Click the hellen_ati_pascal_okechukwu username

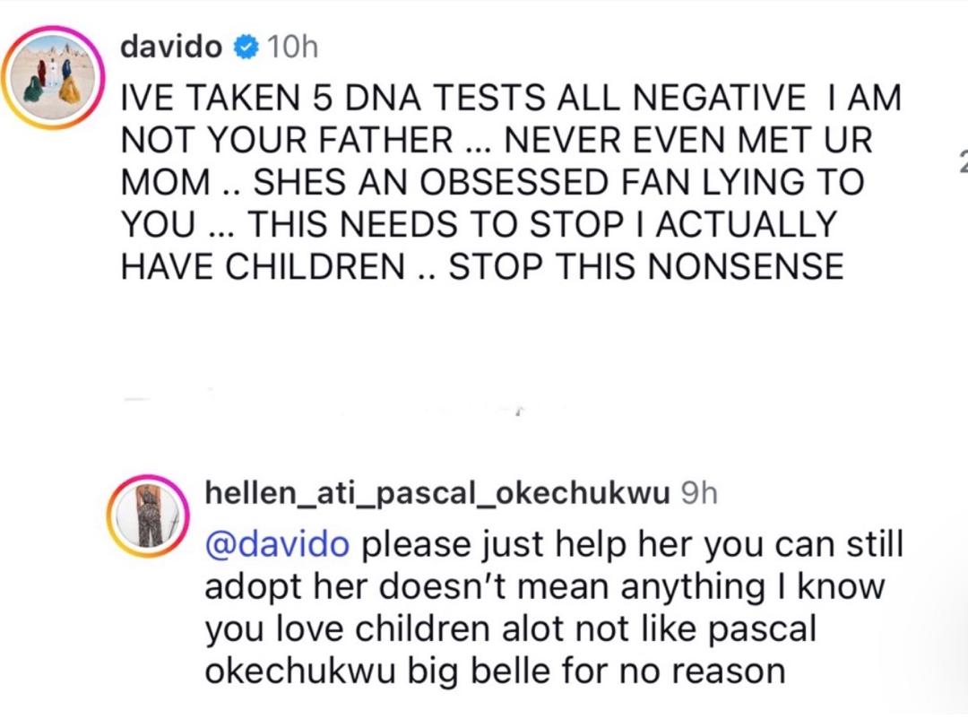(437, 493)
